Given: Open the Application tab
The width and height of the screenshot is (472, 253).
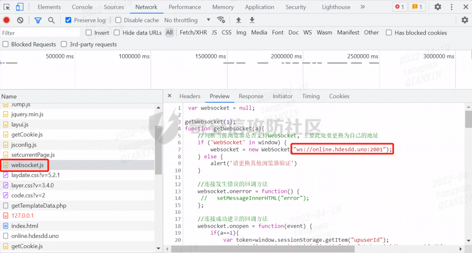Looking at the screenshot, I should [x=260, y=7].
